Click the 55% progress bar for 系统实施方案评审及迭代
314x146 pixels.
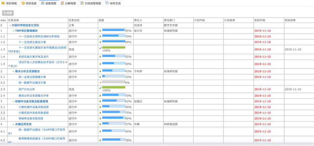[x=113, y=57]
